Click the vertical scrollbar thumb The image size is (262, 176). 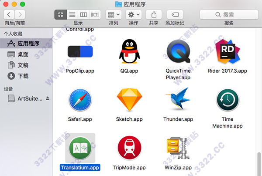click(259, 164)
